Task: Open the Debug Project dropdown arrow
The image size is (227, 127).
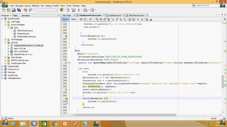Action: tap(89, 10)
